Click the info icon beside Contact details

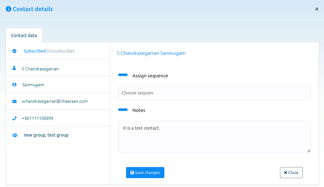(9, 9)
